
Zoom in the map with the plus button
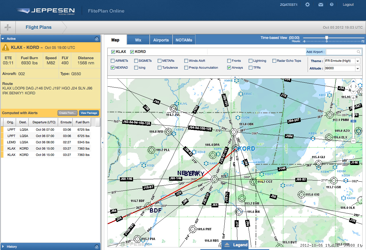pos(353,98)
